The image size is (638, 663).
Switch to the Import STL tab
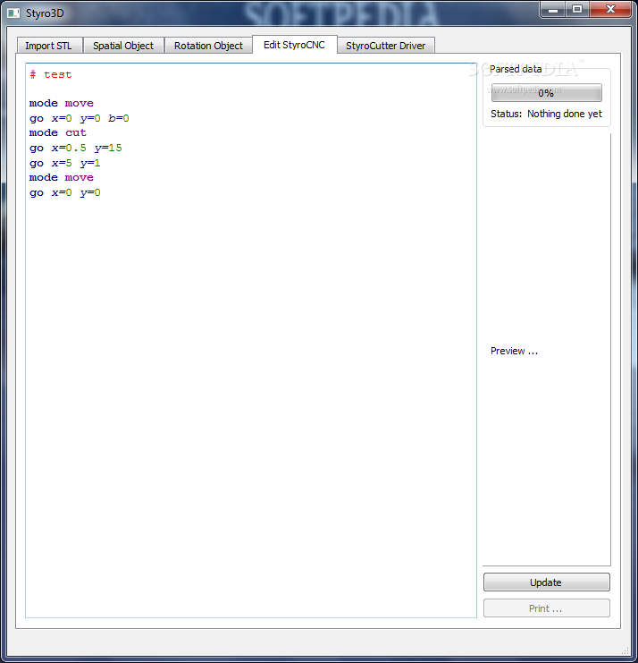click(49, 46)
